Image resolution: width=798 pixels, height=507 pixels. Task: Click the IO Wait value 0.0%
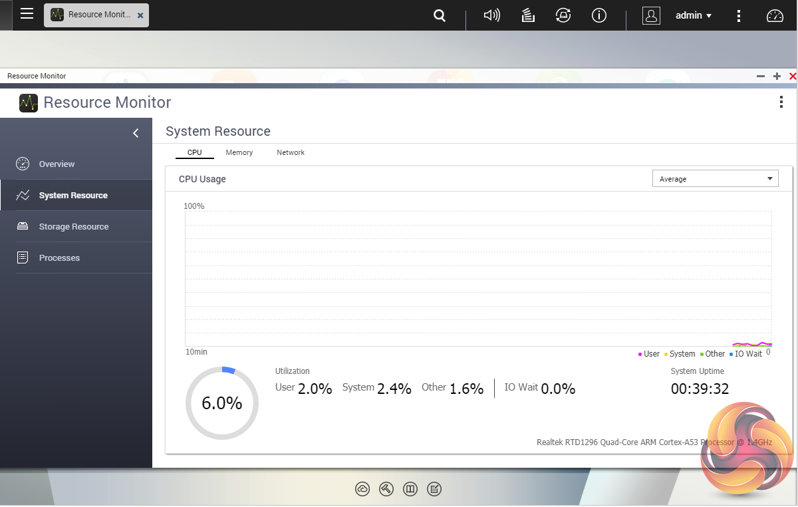[558, 389]
